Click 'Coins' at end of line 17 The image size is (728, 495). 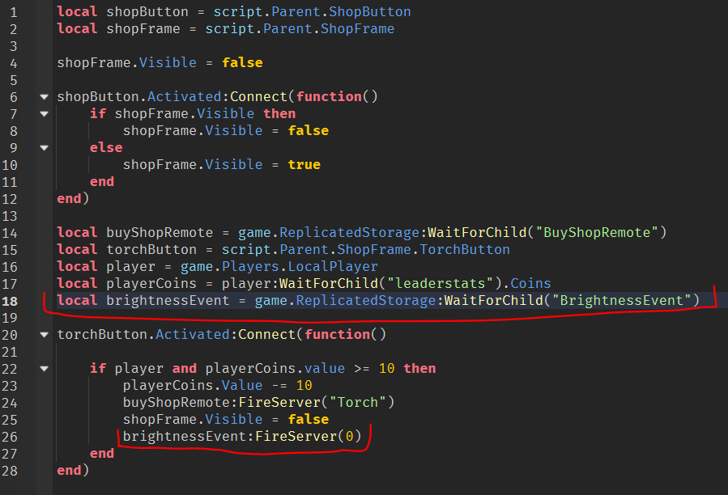point(530,283)
